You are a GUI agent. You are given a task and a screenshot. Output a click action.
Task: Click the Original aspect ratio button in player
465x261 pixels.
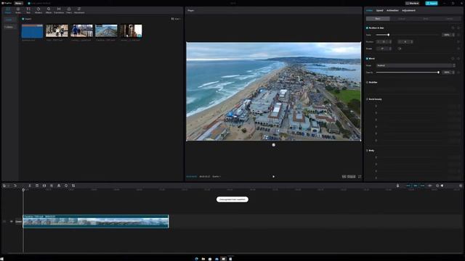(352, 177)
